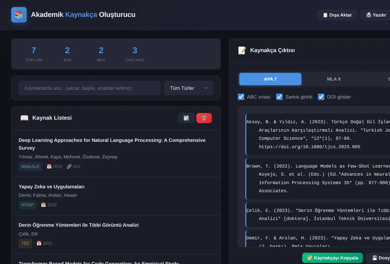Select the APA 7 format tab
Screen dimensions: 390x264
270,79
